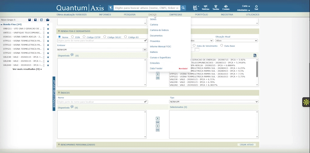Screen dimensions: 310x153
Task: Remove UNEG11 asset with its X icon
Action: pos(48,29)
